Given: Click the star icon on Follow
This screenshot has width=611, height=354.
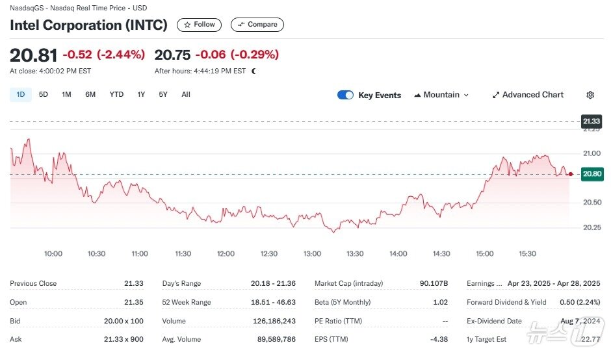Looking at the screenshot, I should (x=188, y=25).
